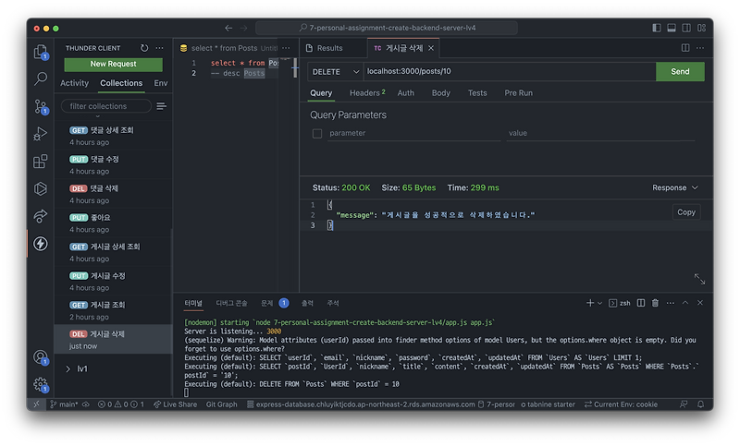Toggle the primary sidebar layout icon
This screenshot has width=740, height=446.
[657, 28]
